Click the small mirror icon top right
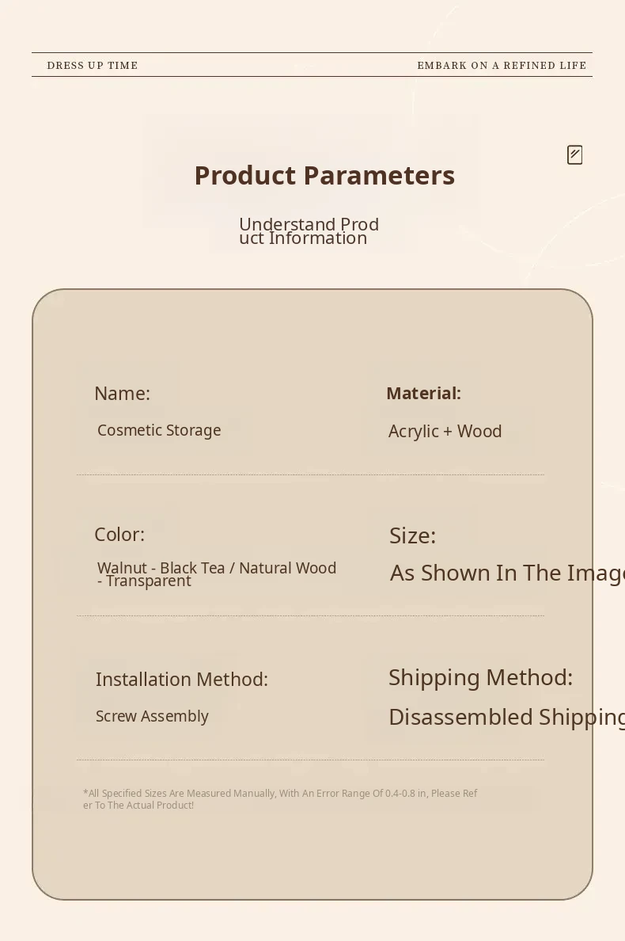625x941 pixels. (x=575, y=154)
